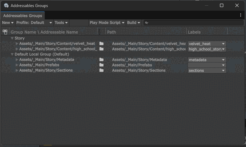Open the window options kebab menu
Image resolution: width=246 pixels, height=147 pixels.
pyautogui.click(x=241, y=15)
